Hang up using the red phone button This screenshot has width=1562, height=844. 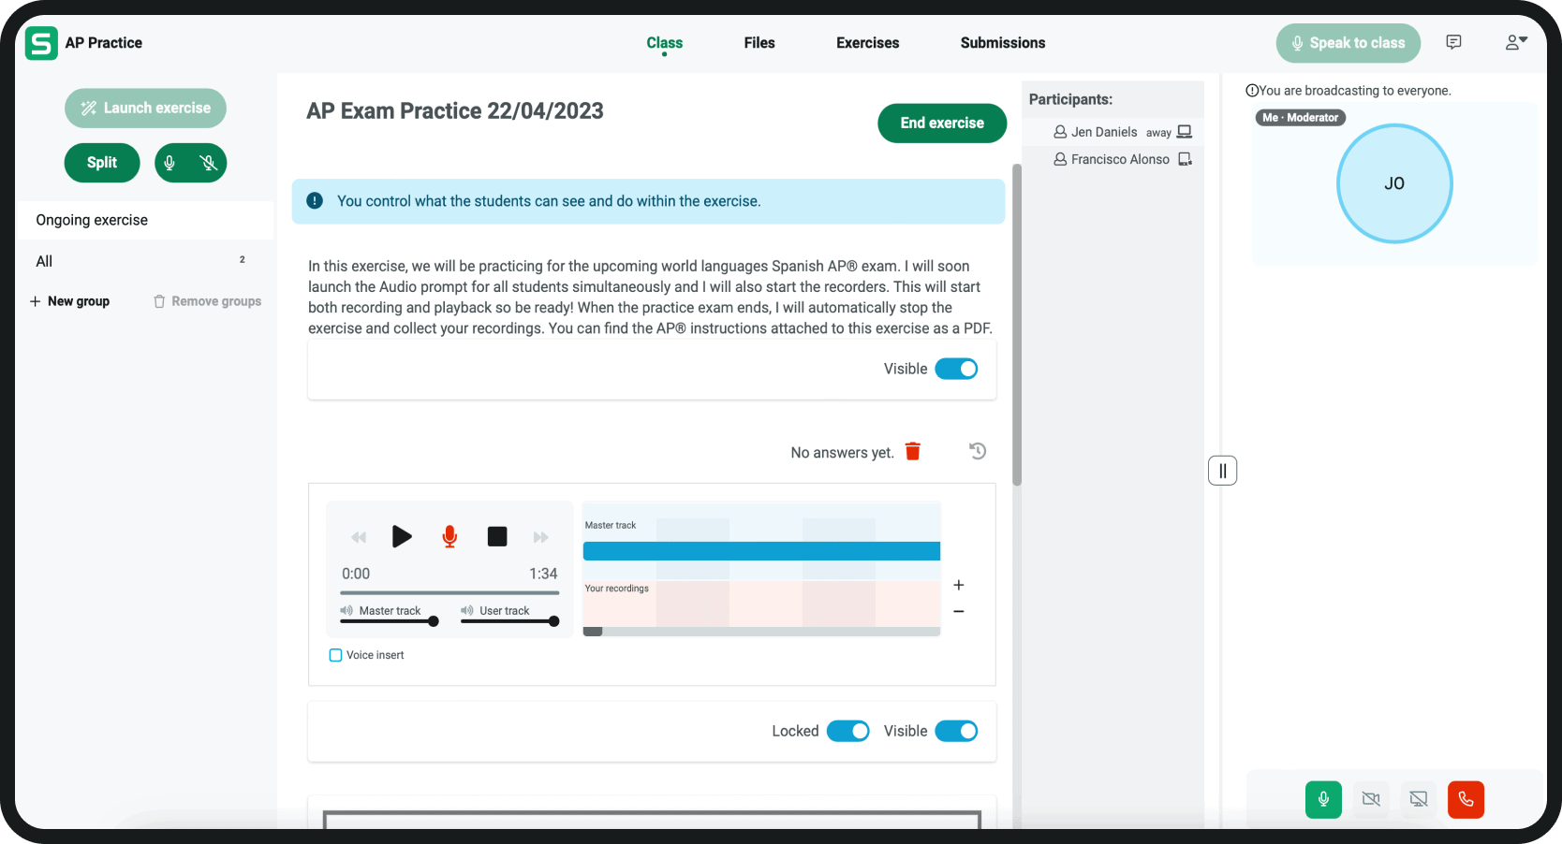(1466, 799)
